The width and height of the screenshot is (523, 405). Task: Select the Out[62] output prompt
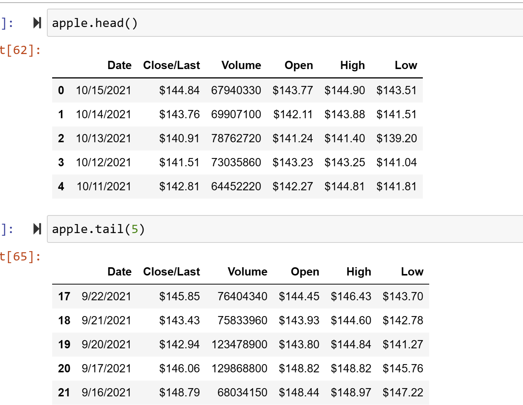pos(21,50)
